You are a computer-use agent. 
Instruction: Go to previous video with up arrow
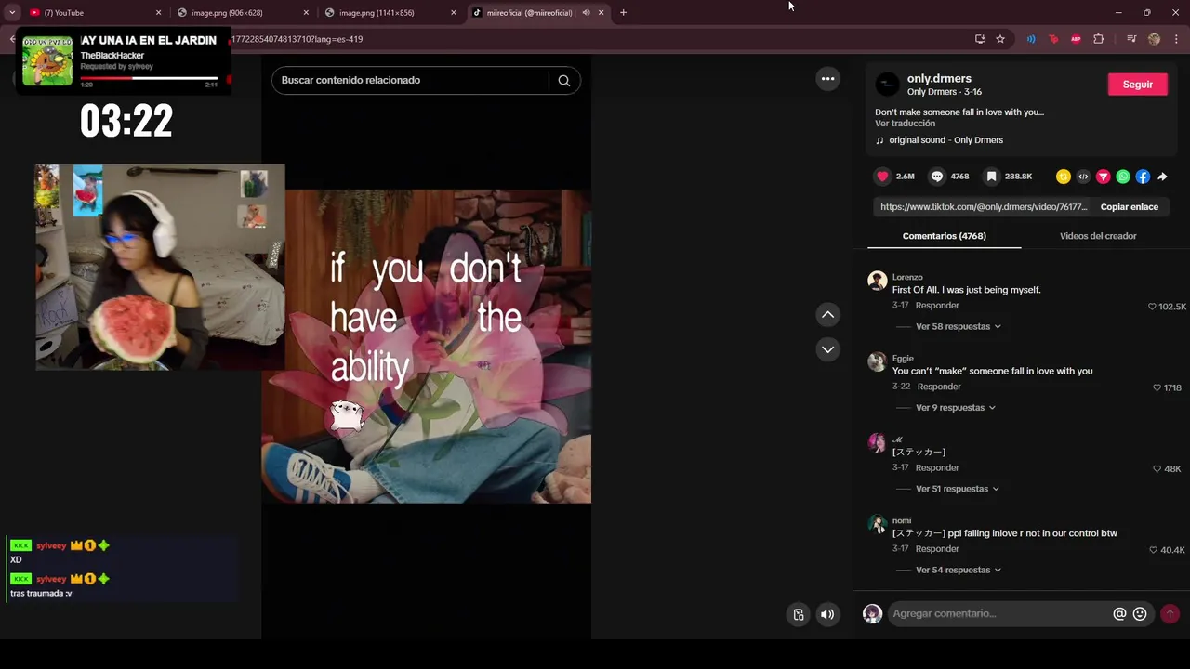(827, 315)
